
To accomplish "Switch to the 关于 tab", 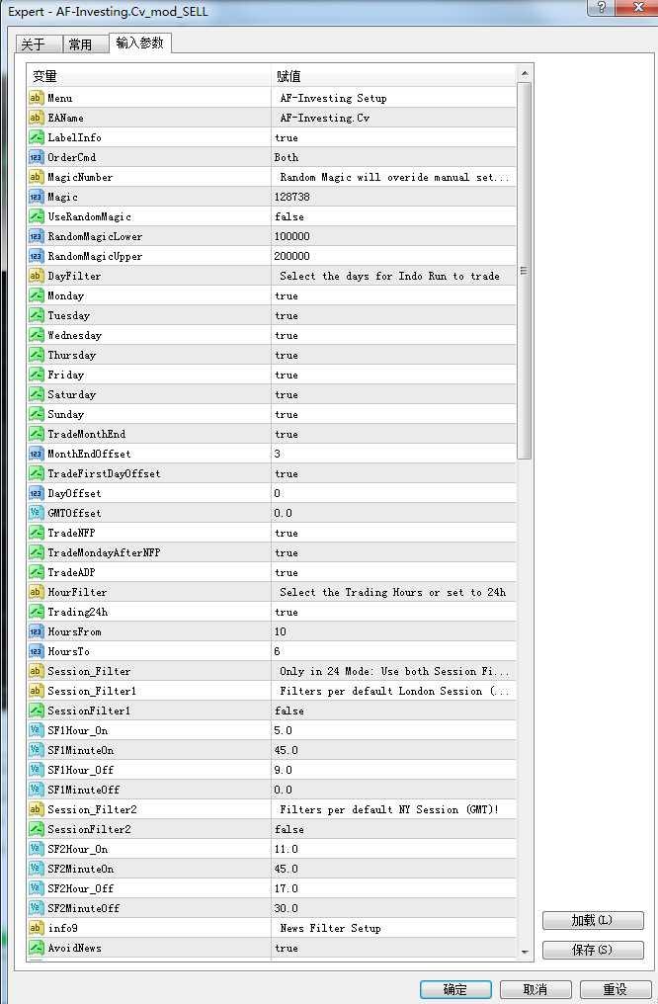I will (x=39, y=44).
